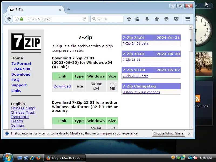Click the RSS feed headlines gadget icon
The width and height of the screenshot is (216, 162).
(197, 99)
